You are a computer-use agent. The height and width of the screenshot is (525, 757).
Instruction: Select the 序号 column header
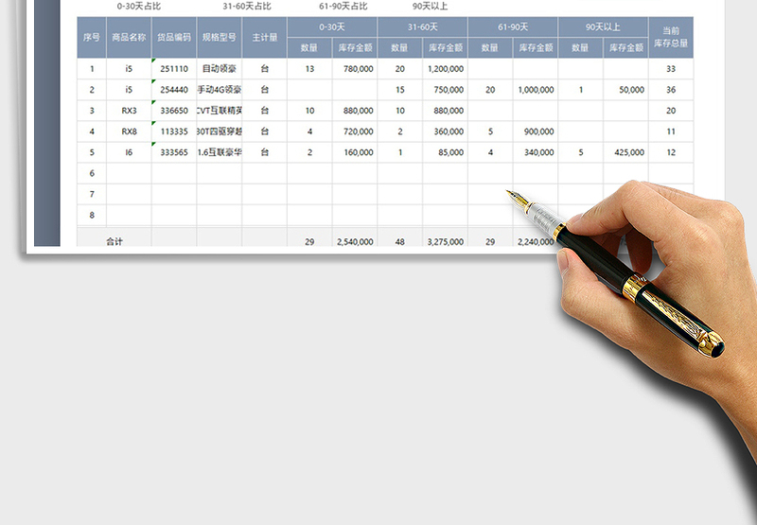[x=92, y=38]
